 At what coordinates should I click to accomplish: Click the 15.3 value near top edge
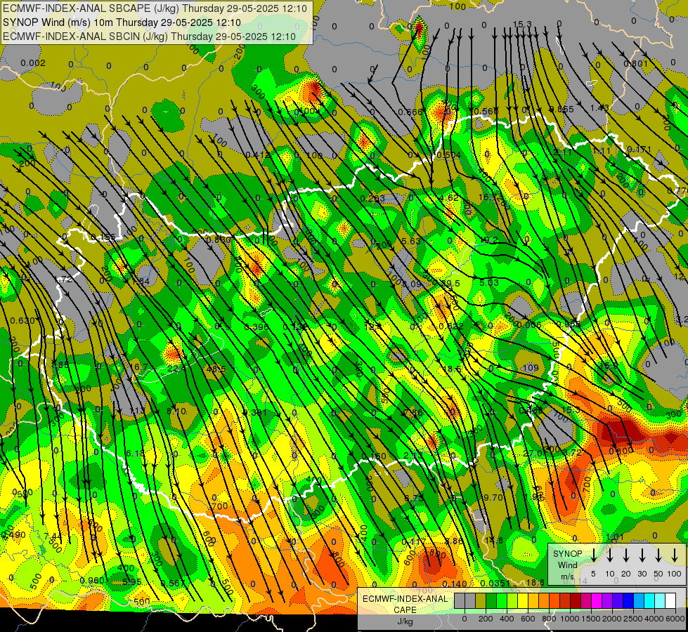point(522,25)
